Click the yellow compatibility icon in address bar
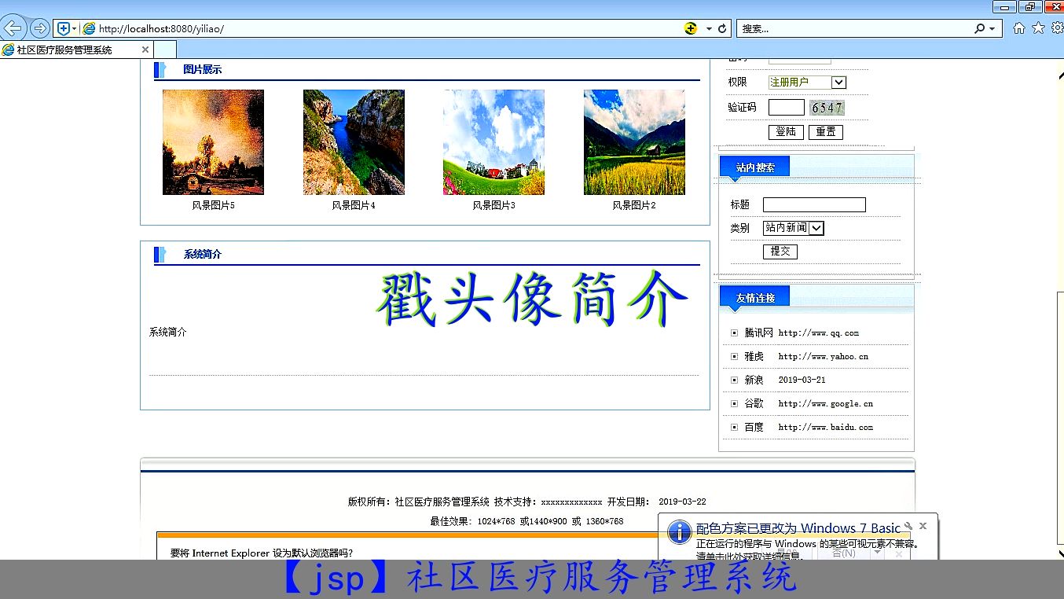This screenshot has height=599, width=1064. 691,28
